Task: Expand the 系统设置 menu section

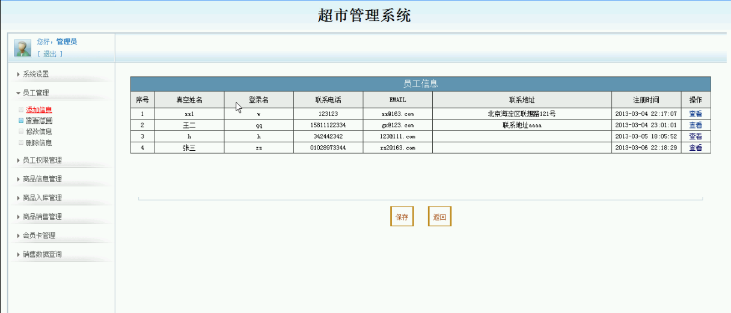Action: point(36,74)
